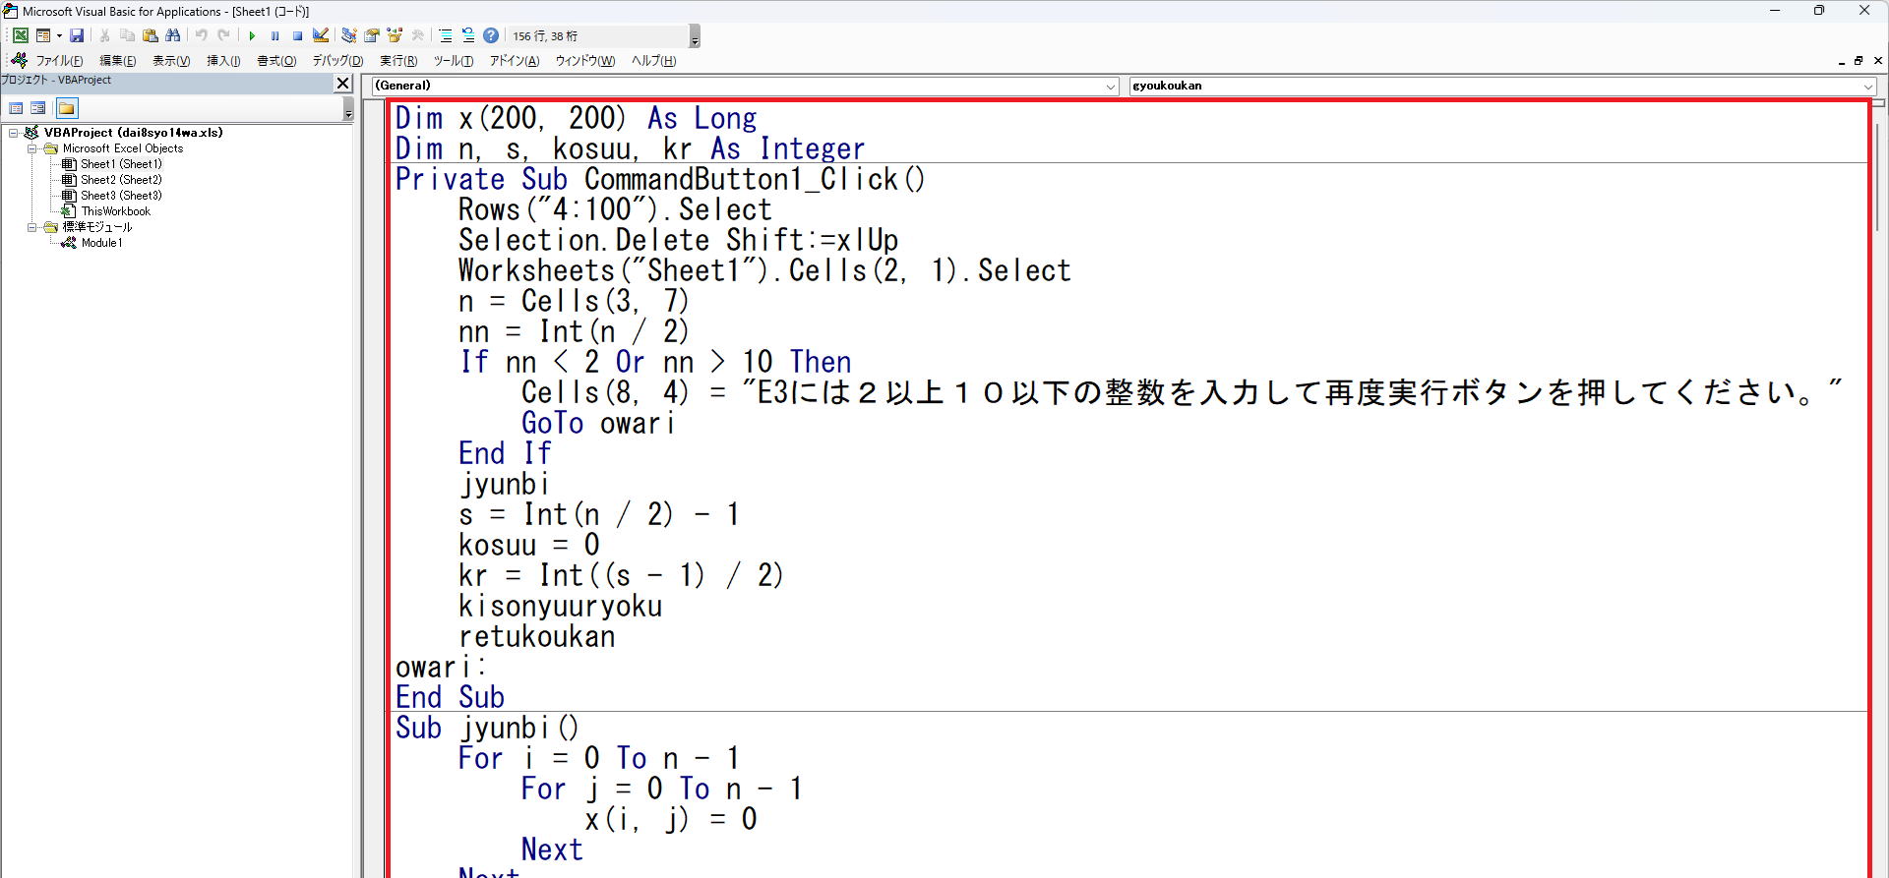This screenshot has width=1889, height=878.
Task: Collapse the Microsoft Excel Objects folder
Action: 32,148
